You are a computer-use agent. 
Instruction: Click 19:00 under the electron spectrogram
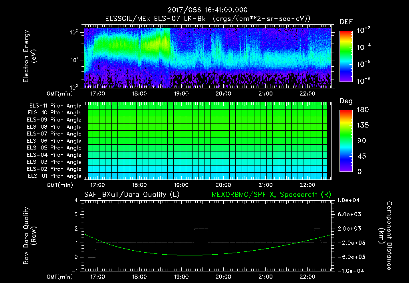[x=181, y=94]
